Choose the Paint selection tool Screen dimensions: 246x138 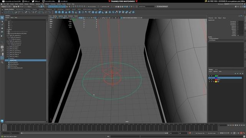[2, 25]
